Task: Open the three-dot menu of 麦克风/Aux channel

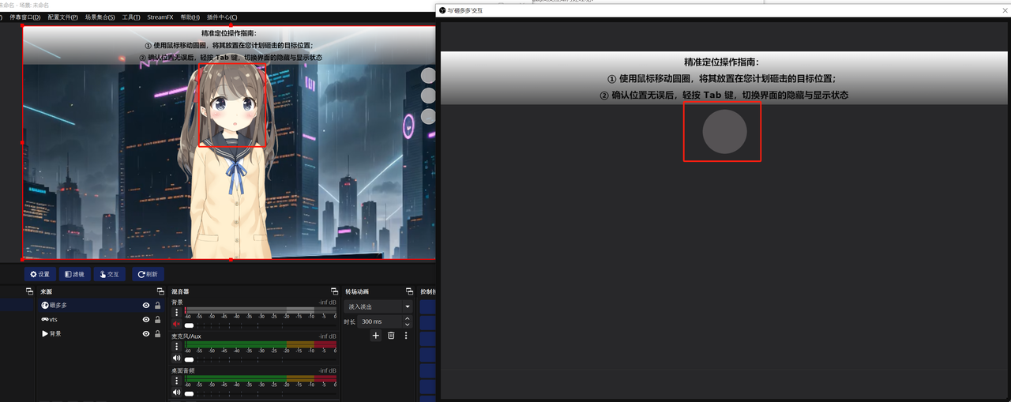Action: tap(176, 346)
